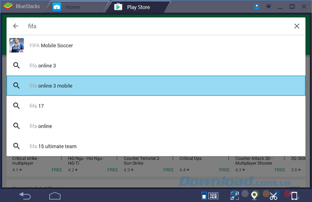312x202 pixels.
Task: Click the back arrow in search bar
Action: tap(16, 26)
